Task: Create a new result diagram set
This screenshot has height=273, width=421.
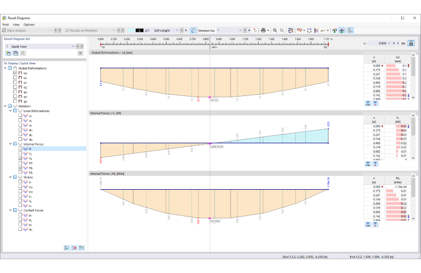Action: pos(8,53)
